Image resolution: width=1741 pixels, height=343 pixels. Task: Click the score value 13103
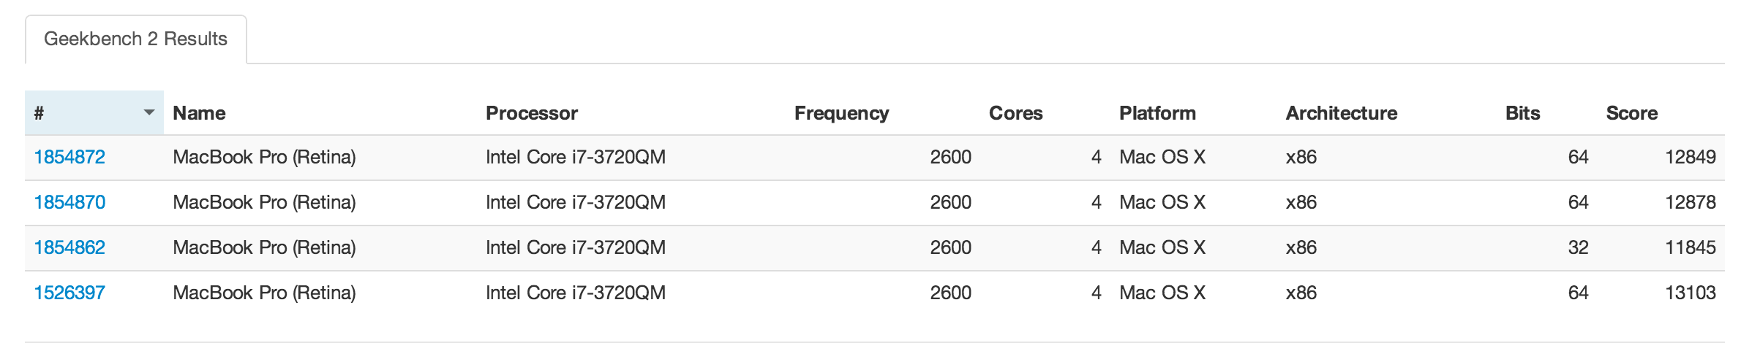coord(1690,293)
